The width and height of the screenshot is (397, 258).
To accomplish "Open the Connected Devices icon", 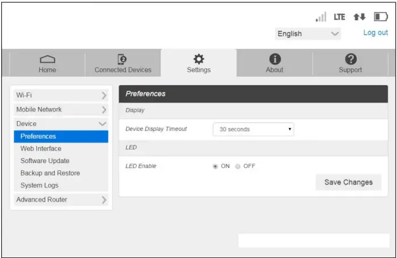I will point(123,59).
